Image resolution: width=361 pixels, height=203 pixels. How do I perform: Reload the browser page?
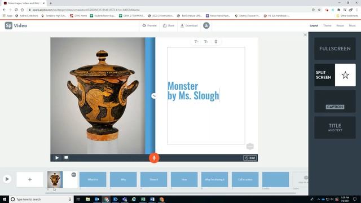pos(16,10)
